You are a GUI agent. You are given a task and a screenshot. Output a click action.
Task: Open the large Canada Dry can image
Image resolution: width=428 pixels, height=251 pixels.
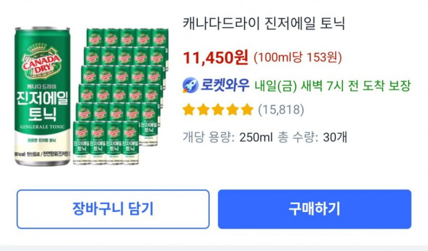pyautogui.click(x=42, y=97)
